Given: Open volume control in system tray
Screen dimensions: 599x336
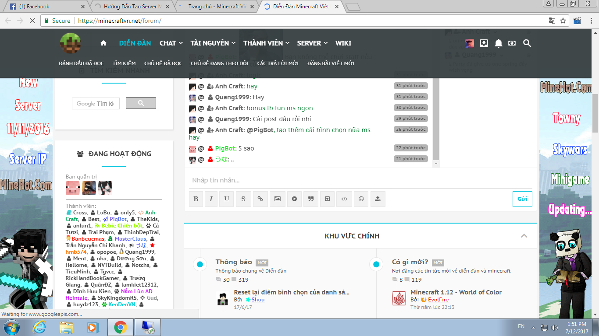Looking at the screenshot, I should pyautogui.click(x=555, y=327).
